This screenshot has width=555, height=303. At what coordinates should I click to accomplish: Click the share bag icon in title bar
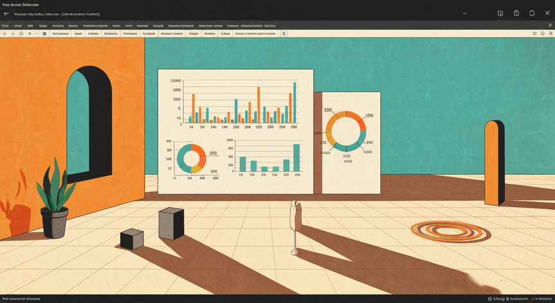point(516,13)
